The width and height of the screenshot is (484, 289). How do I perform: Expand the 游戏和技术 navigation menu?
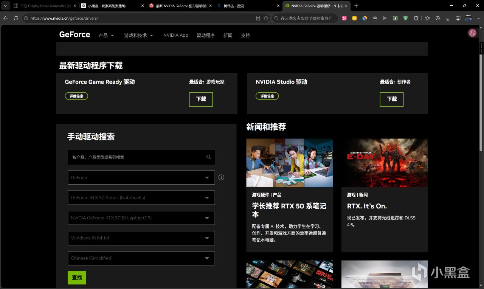138,35
